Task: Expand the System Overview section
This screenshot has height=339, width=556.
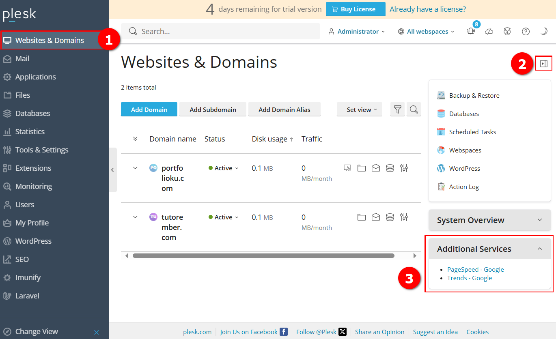Action: (x=490, y=220)
